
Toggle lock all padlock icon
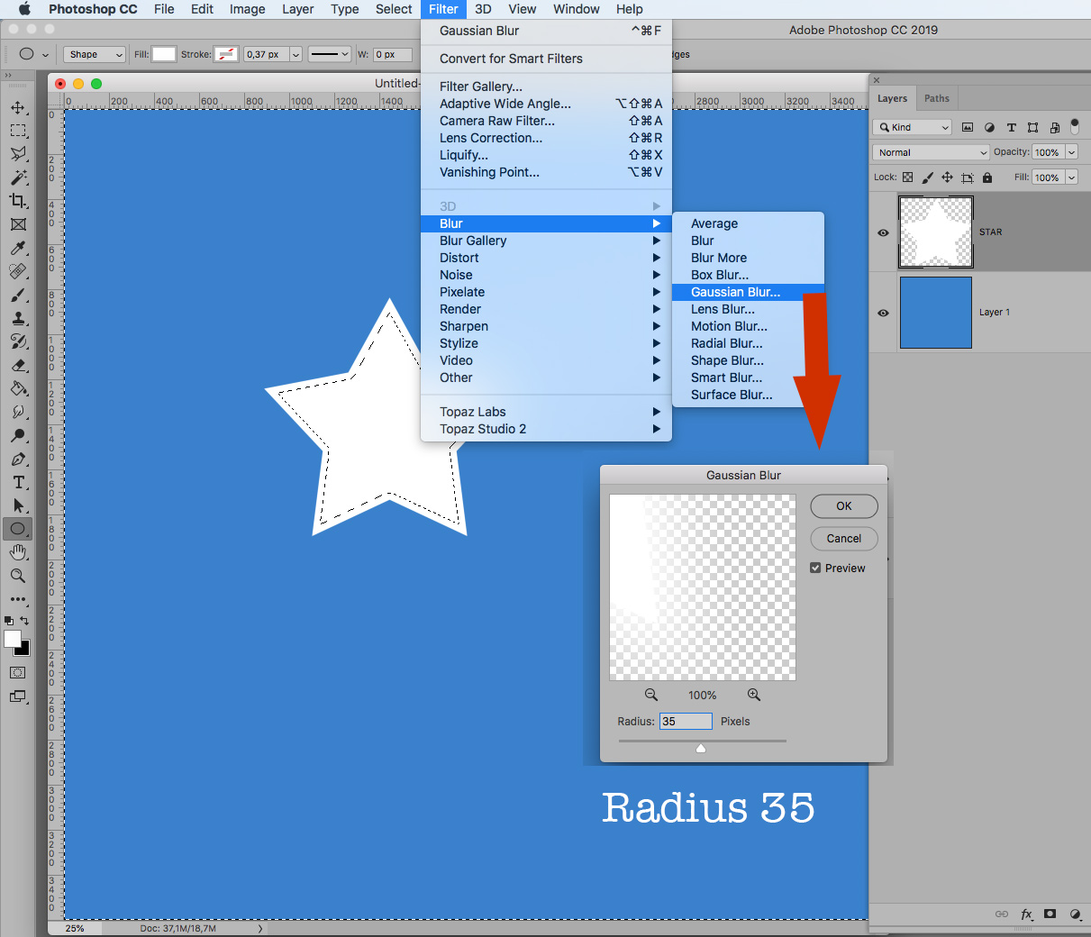[987, 177]
